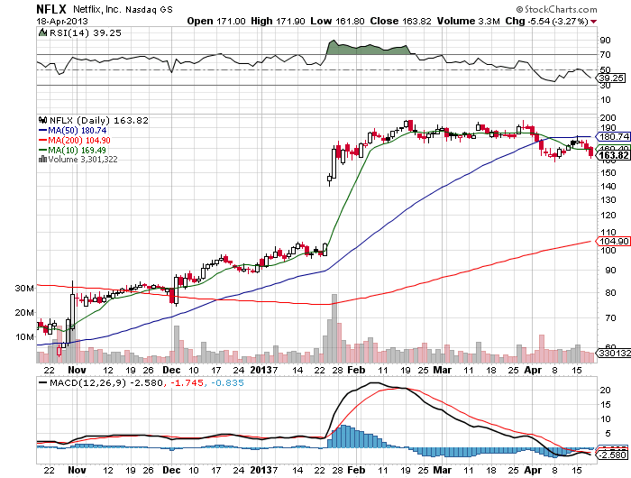Click the Apr label under the MACD panel
The width and height of the screenshot is (631, 478).
coord(533,470)
